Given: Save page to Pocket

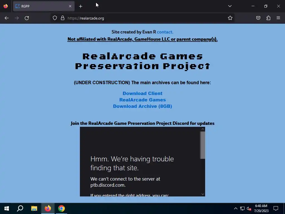Looking at the screenshot, I should point(258,18).
